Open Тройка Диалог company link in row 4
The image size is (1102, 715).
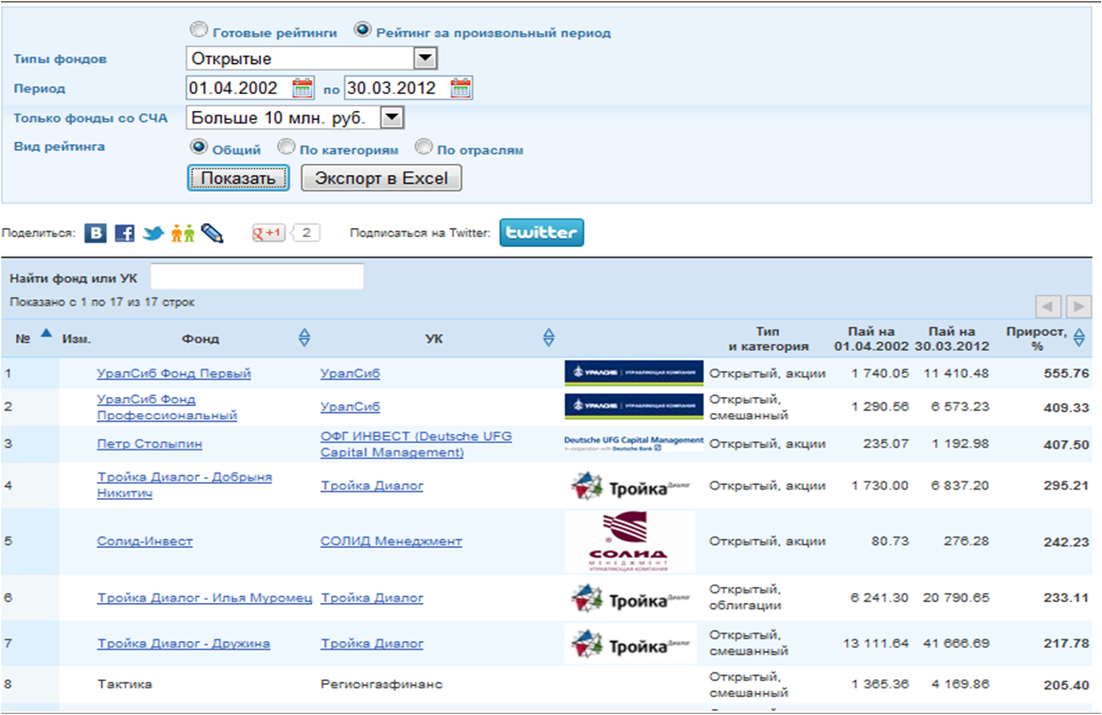[x=372, y=486]
